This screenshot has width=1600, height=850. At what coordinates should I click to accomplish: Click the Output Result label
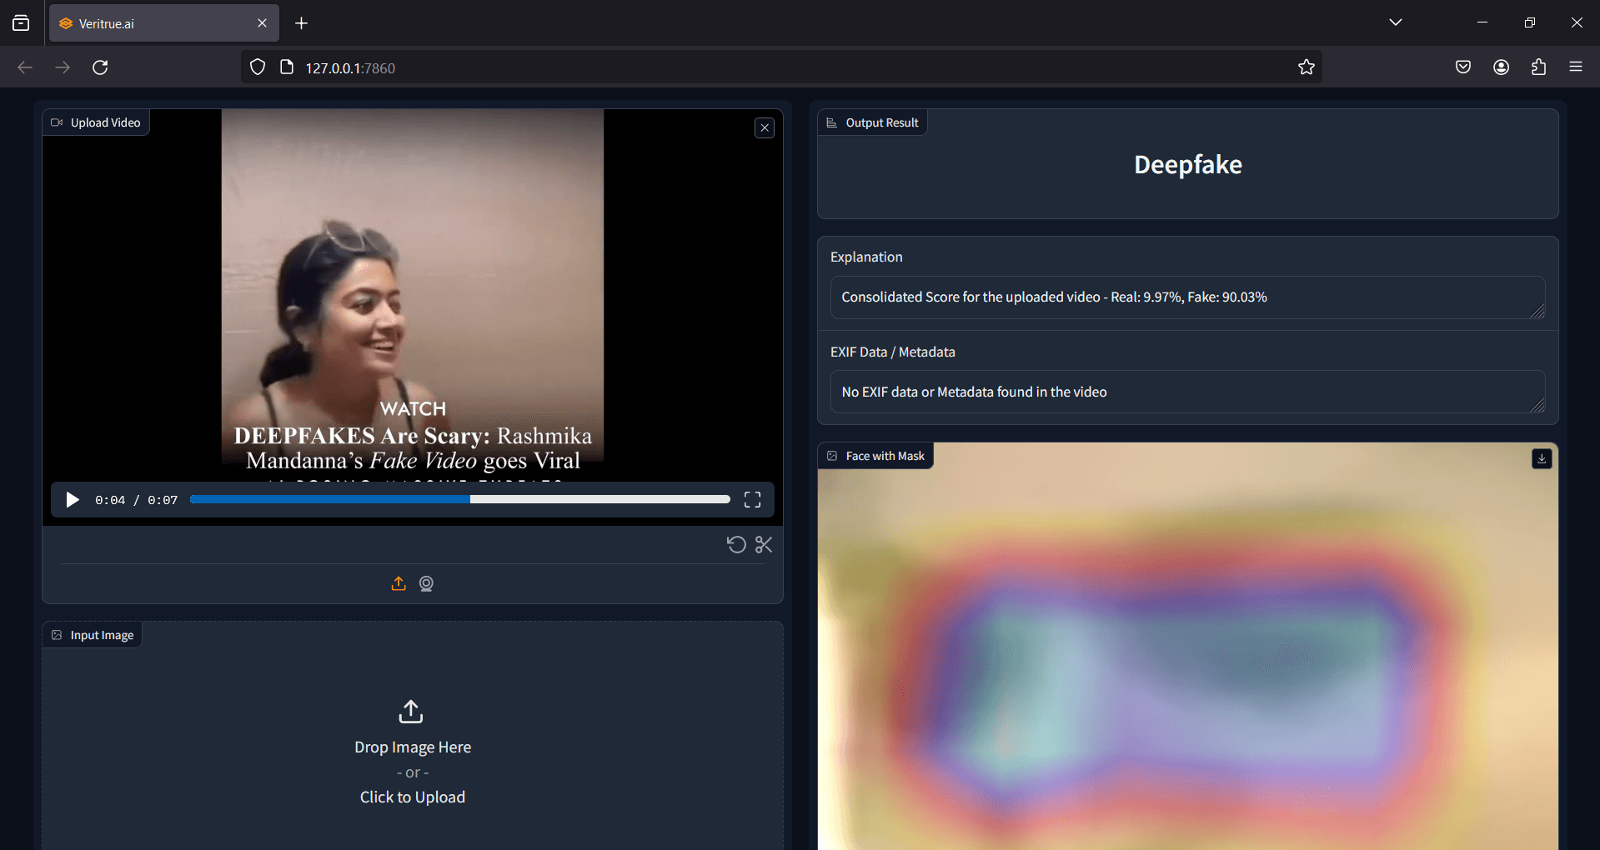pyautogui.click(x=873, y=122)
